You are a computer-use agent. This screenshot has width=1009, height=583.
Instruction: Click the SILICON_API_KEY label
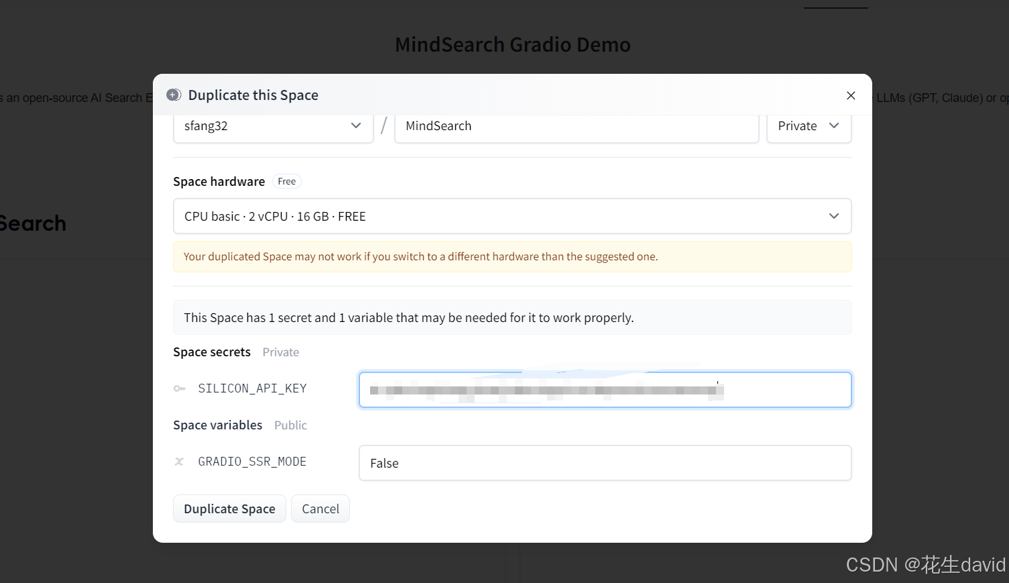[252, 388]
